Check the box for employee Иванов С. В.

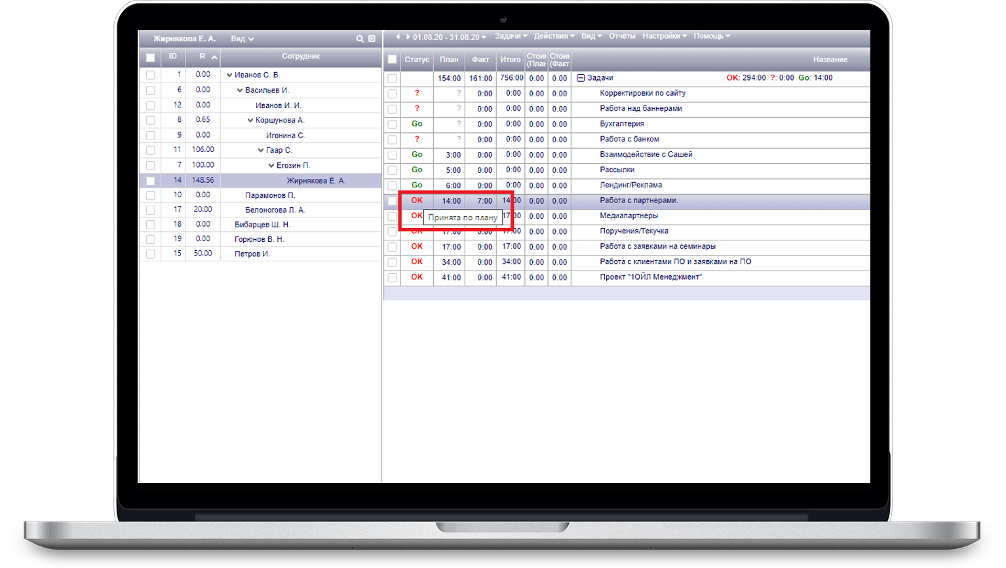pos(151,75)
